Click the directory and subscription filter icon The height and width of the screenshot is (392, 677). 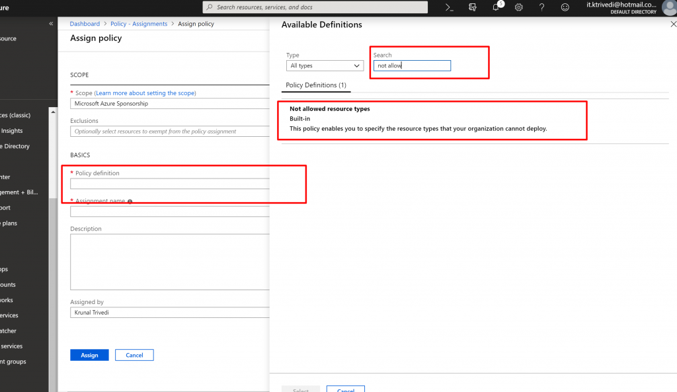[473, 7]
